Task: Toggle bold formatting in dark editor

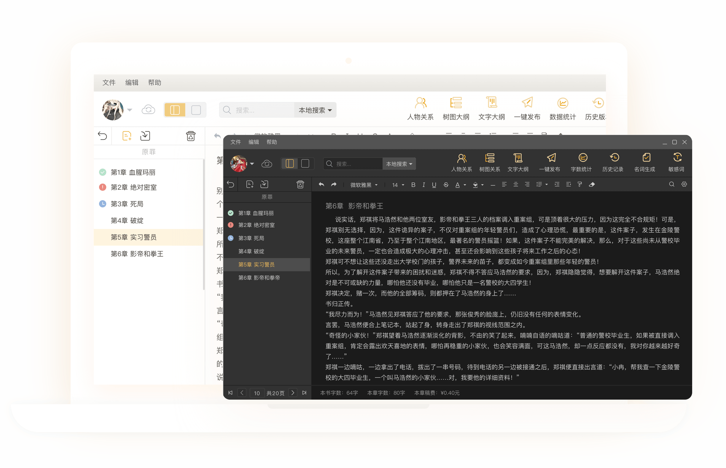Action: (x=413, y=185)
